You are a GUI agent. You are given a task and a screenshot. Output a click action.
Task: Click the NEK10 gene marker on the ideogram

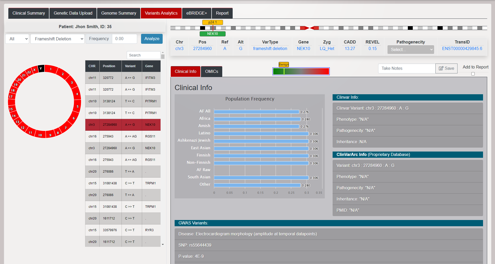(212, 34)
